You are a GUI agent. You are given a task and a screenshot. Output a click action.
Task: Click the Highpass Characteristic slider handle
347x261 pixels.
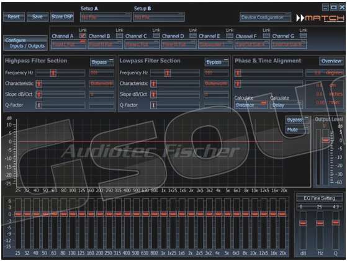pyautogui.click(x=39, y=84)
